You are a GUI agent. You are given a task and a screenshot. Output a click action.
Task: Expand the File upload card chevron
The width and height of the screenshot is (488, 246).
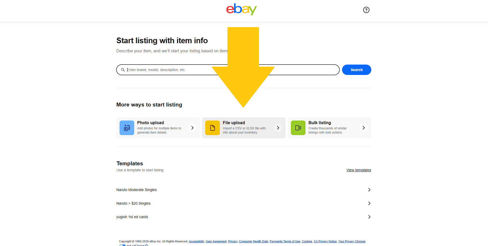[x=278, y=128]
